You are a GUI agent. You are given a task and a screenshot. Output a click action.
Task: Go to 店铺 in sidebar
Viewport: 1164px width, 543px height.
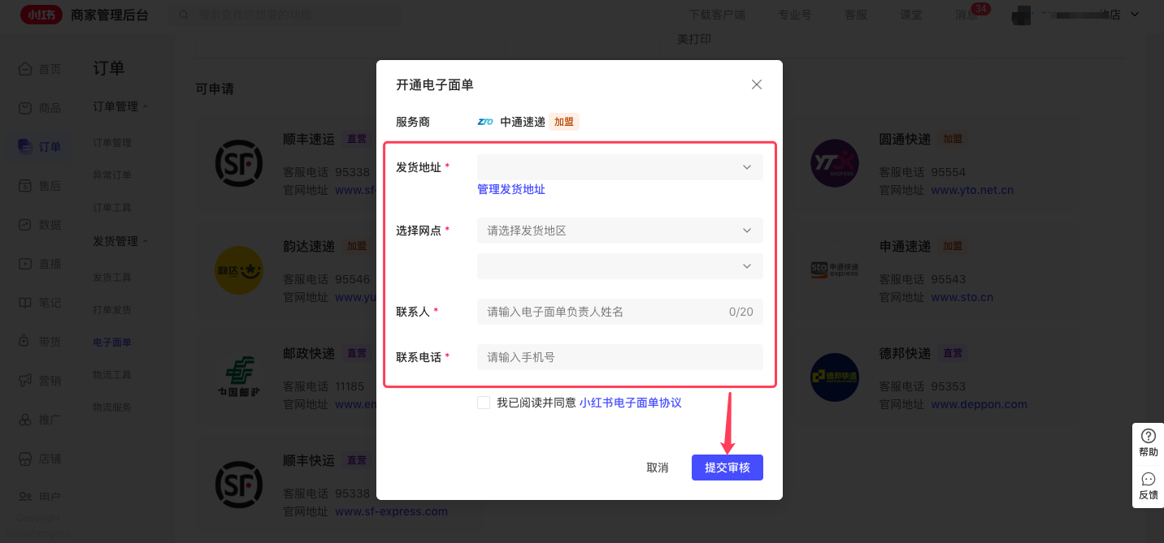tap(41, 459)
